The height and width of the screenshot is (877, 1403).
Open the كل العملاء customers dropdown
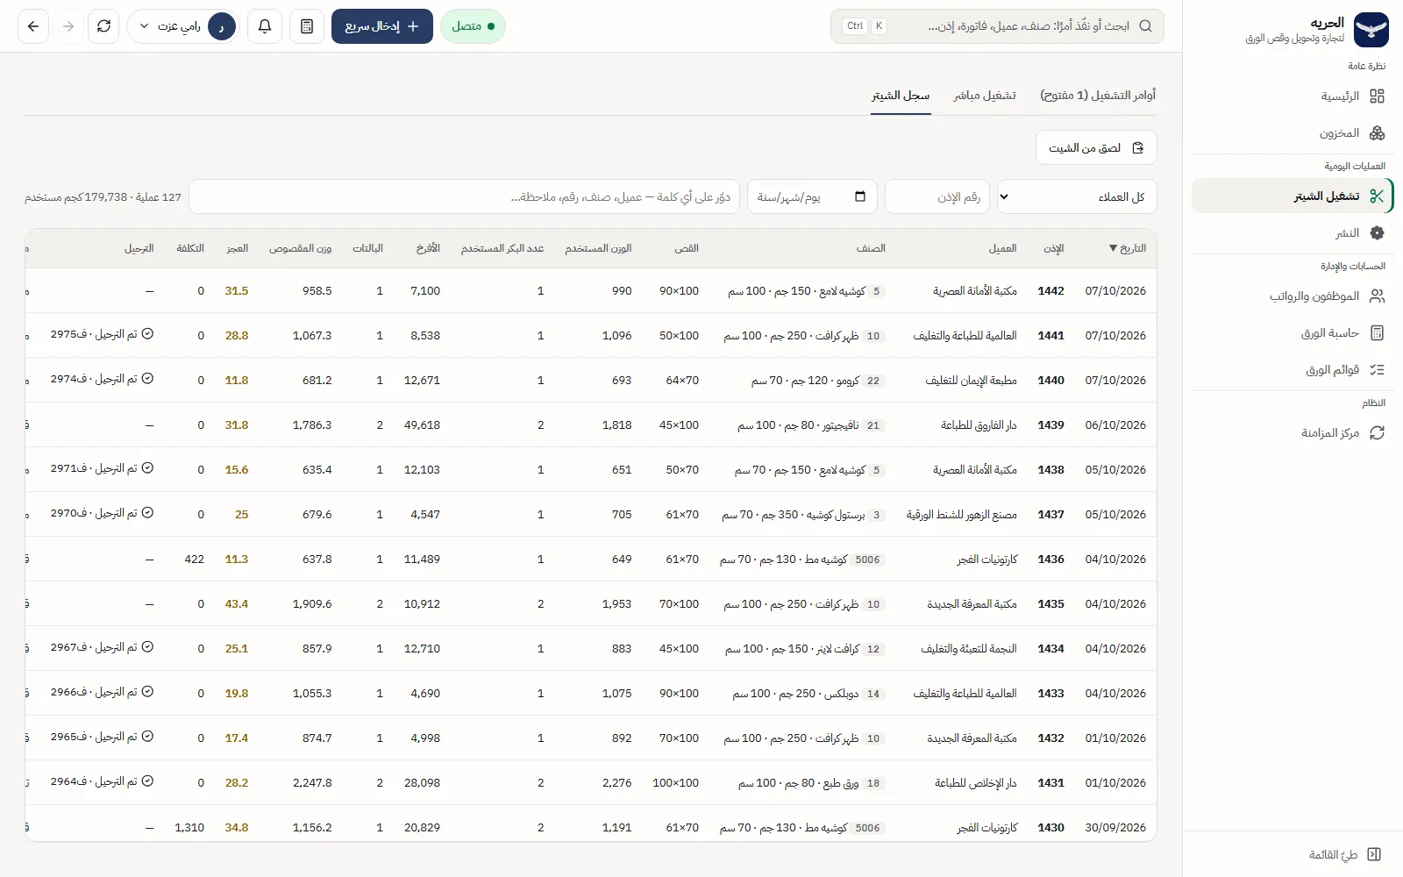[1077, 196]
